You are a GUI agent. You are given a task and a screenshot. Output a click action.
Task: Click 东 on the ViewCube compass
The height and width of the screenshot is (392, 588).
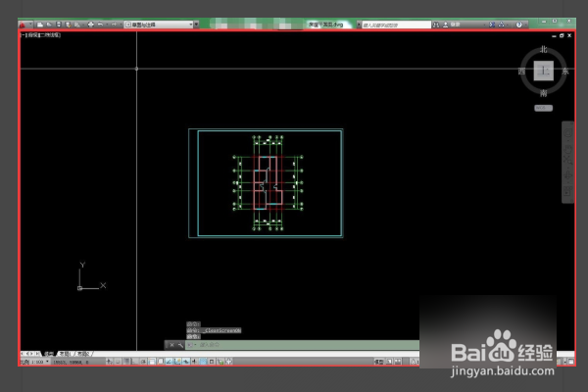pyautogui.click(x=565, y=72)
